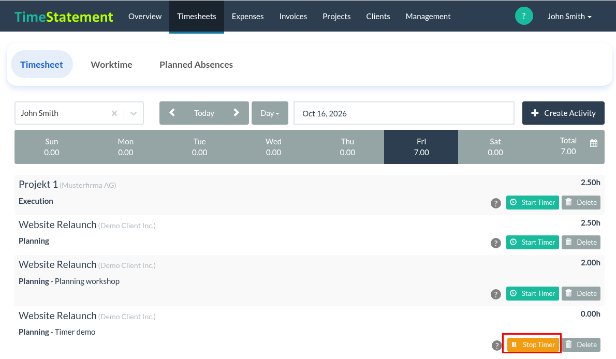Switch to the Worktime tab
616x359 pixels.
pyautogui.click(x=112, y=65)
